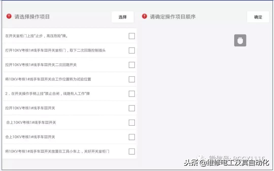Enable checkbox for 拉开二次回路开关 step
274x171 pixels.
(132, 65)
